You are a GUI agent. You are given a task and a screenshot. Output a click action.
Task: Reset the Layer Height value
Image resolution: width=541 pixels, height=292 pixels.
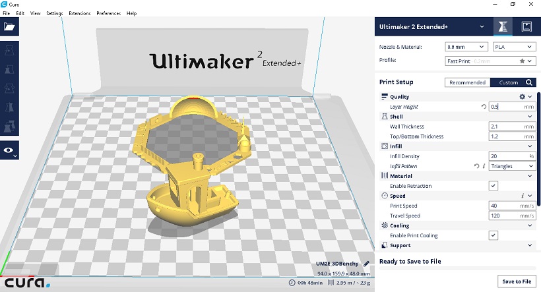click(x=484, y=107)
